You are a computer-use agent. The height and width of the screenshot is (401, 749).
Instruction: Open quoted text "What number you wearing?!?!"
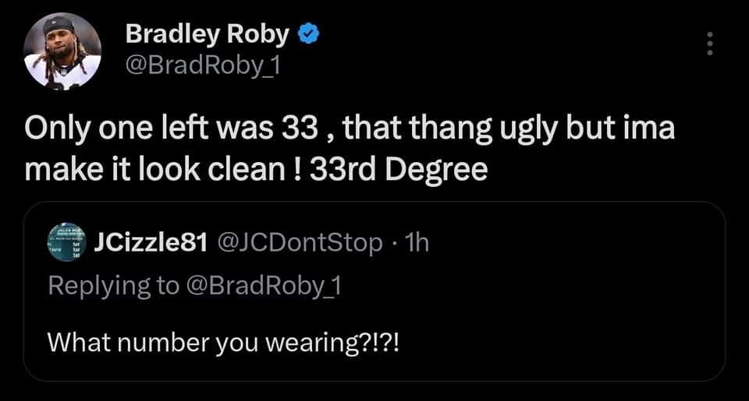tap(222, 341)
